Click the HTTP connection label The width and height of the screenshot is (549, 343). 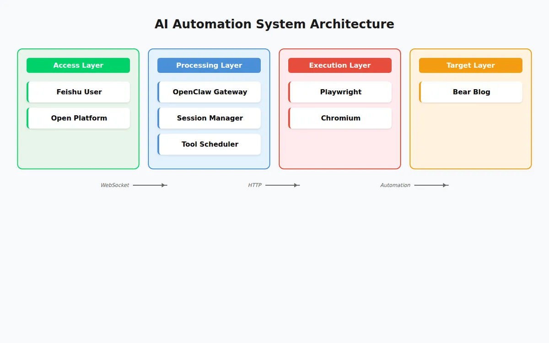[255, 185]
